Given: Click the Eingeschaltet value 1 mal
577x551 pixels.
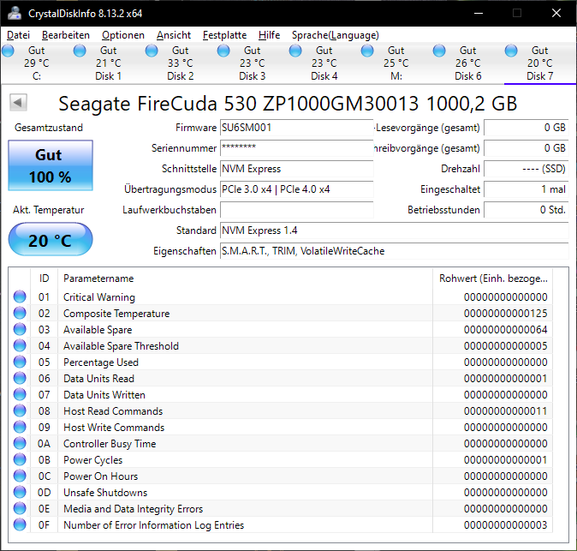Looking at the screenshot, I should coord(526,189).
